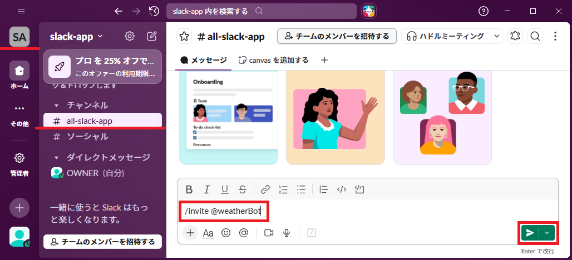Open the channel three-dot more menu
This screenshot has width=572, height=260.
pos(555,36)
